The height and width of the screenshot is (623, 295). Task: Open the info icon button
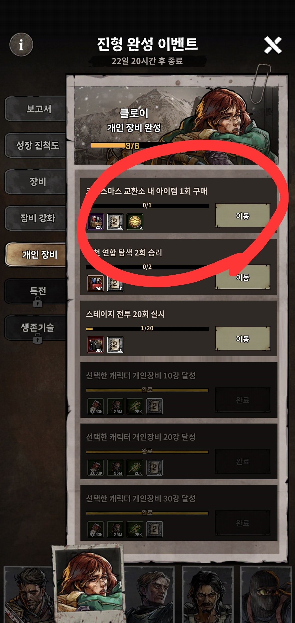21,45
